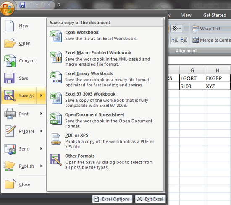The image size is (231, 205).
Task: Switch to the View ribbon tab
Action: click(186, 15)
